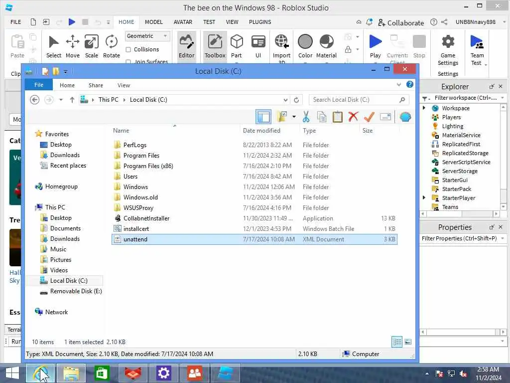Click the Rename icon in Local Disk toolbar
Screen dimensions: 510x383
385,117
